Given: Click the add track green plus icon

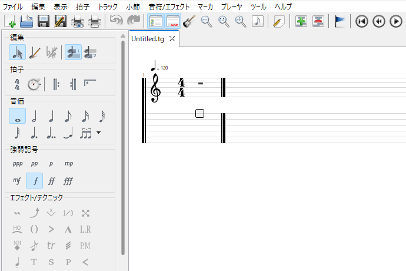Looking at the screenshot, I should [301, 22].
